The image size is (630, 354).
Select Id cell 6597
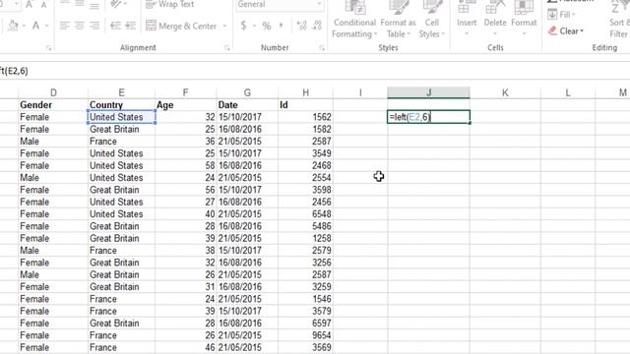click(305, 324)
